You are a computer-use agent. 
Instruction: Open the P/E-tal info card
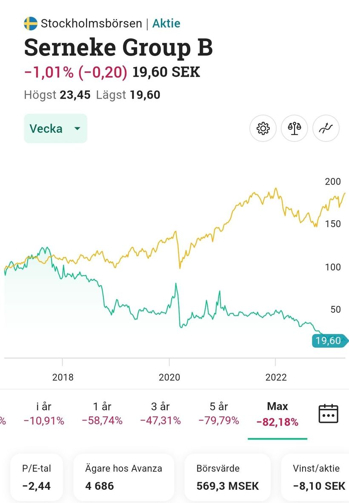pos(37,477)
